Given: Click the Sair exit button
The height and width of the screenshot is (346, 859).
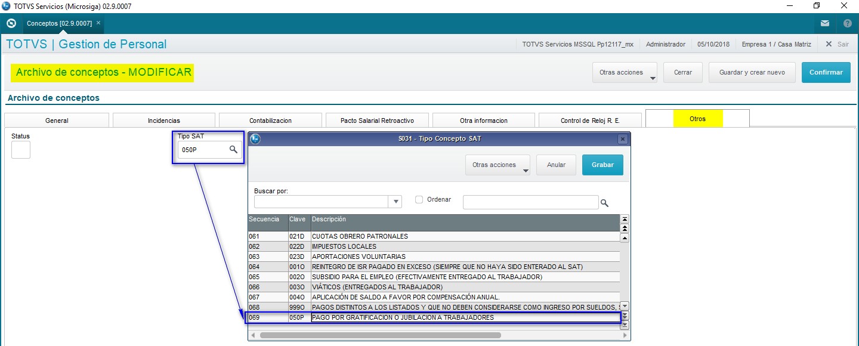Looking at the screenshot, I should click(837, 44).
